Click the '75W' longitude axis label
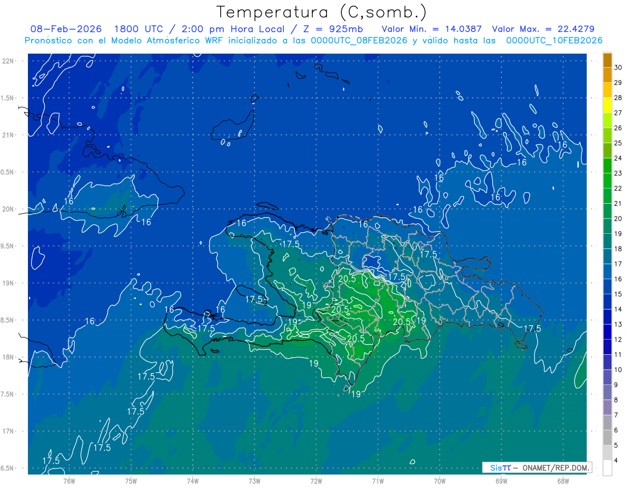Viewport: 632px width, 488px height. [x=131, y=481]
